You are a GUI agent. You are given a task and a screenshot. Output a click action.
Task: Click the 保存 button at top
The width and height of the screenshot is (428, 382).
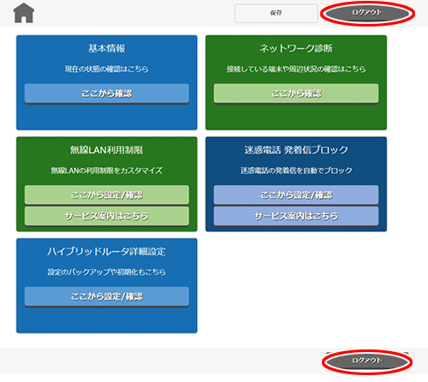pos(276,13)
